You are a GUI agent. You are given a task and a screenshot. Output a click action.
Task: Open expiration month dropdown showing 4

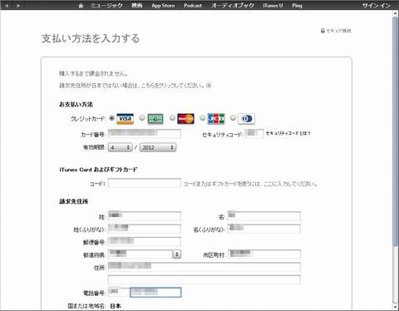[x=120, y=147]
